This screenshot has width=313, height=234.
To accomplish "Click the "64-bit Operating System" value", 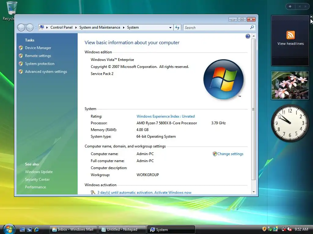I will click(156, 136).
